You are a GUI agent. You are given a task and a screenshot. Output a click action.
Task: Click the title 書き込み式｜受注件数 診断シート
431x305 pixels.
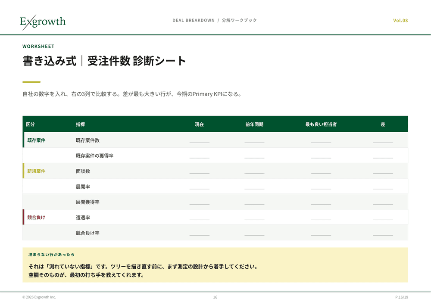[x=104, y=61]
